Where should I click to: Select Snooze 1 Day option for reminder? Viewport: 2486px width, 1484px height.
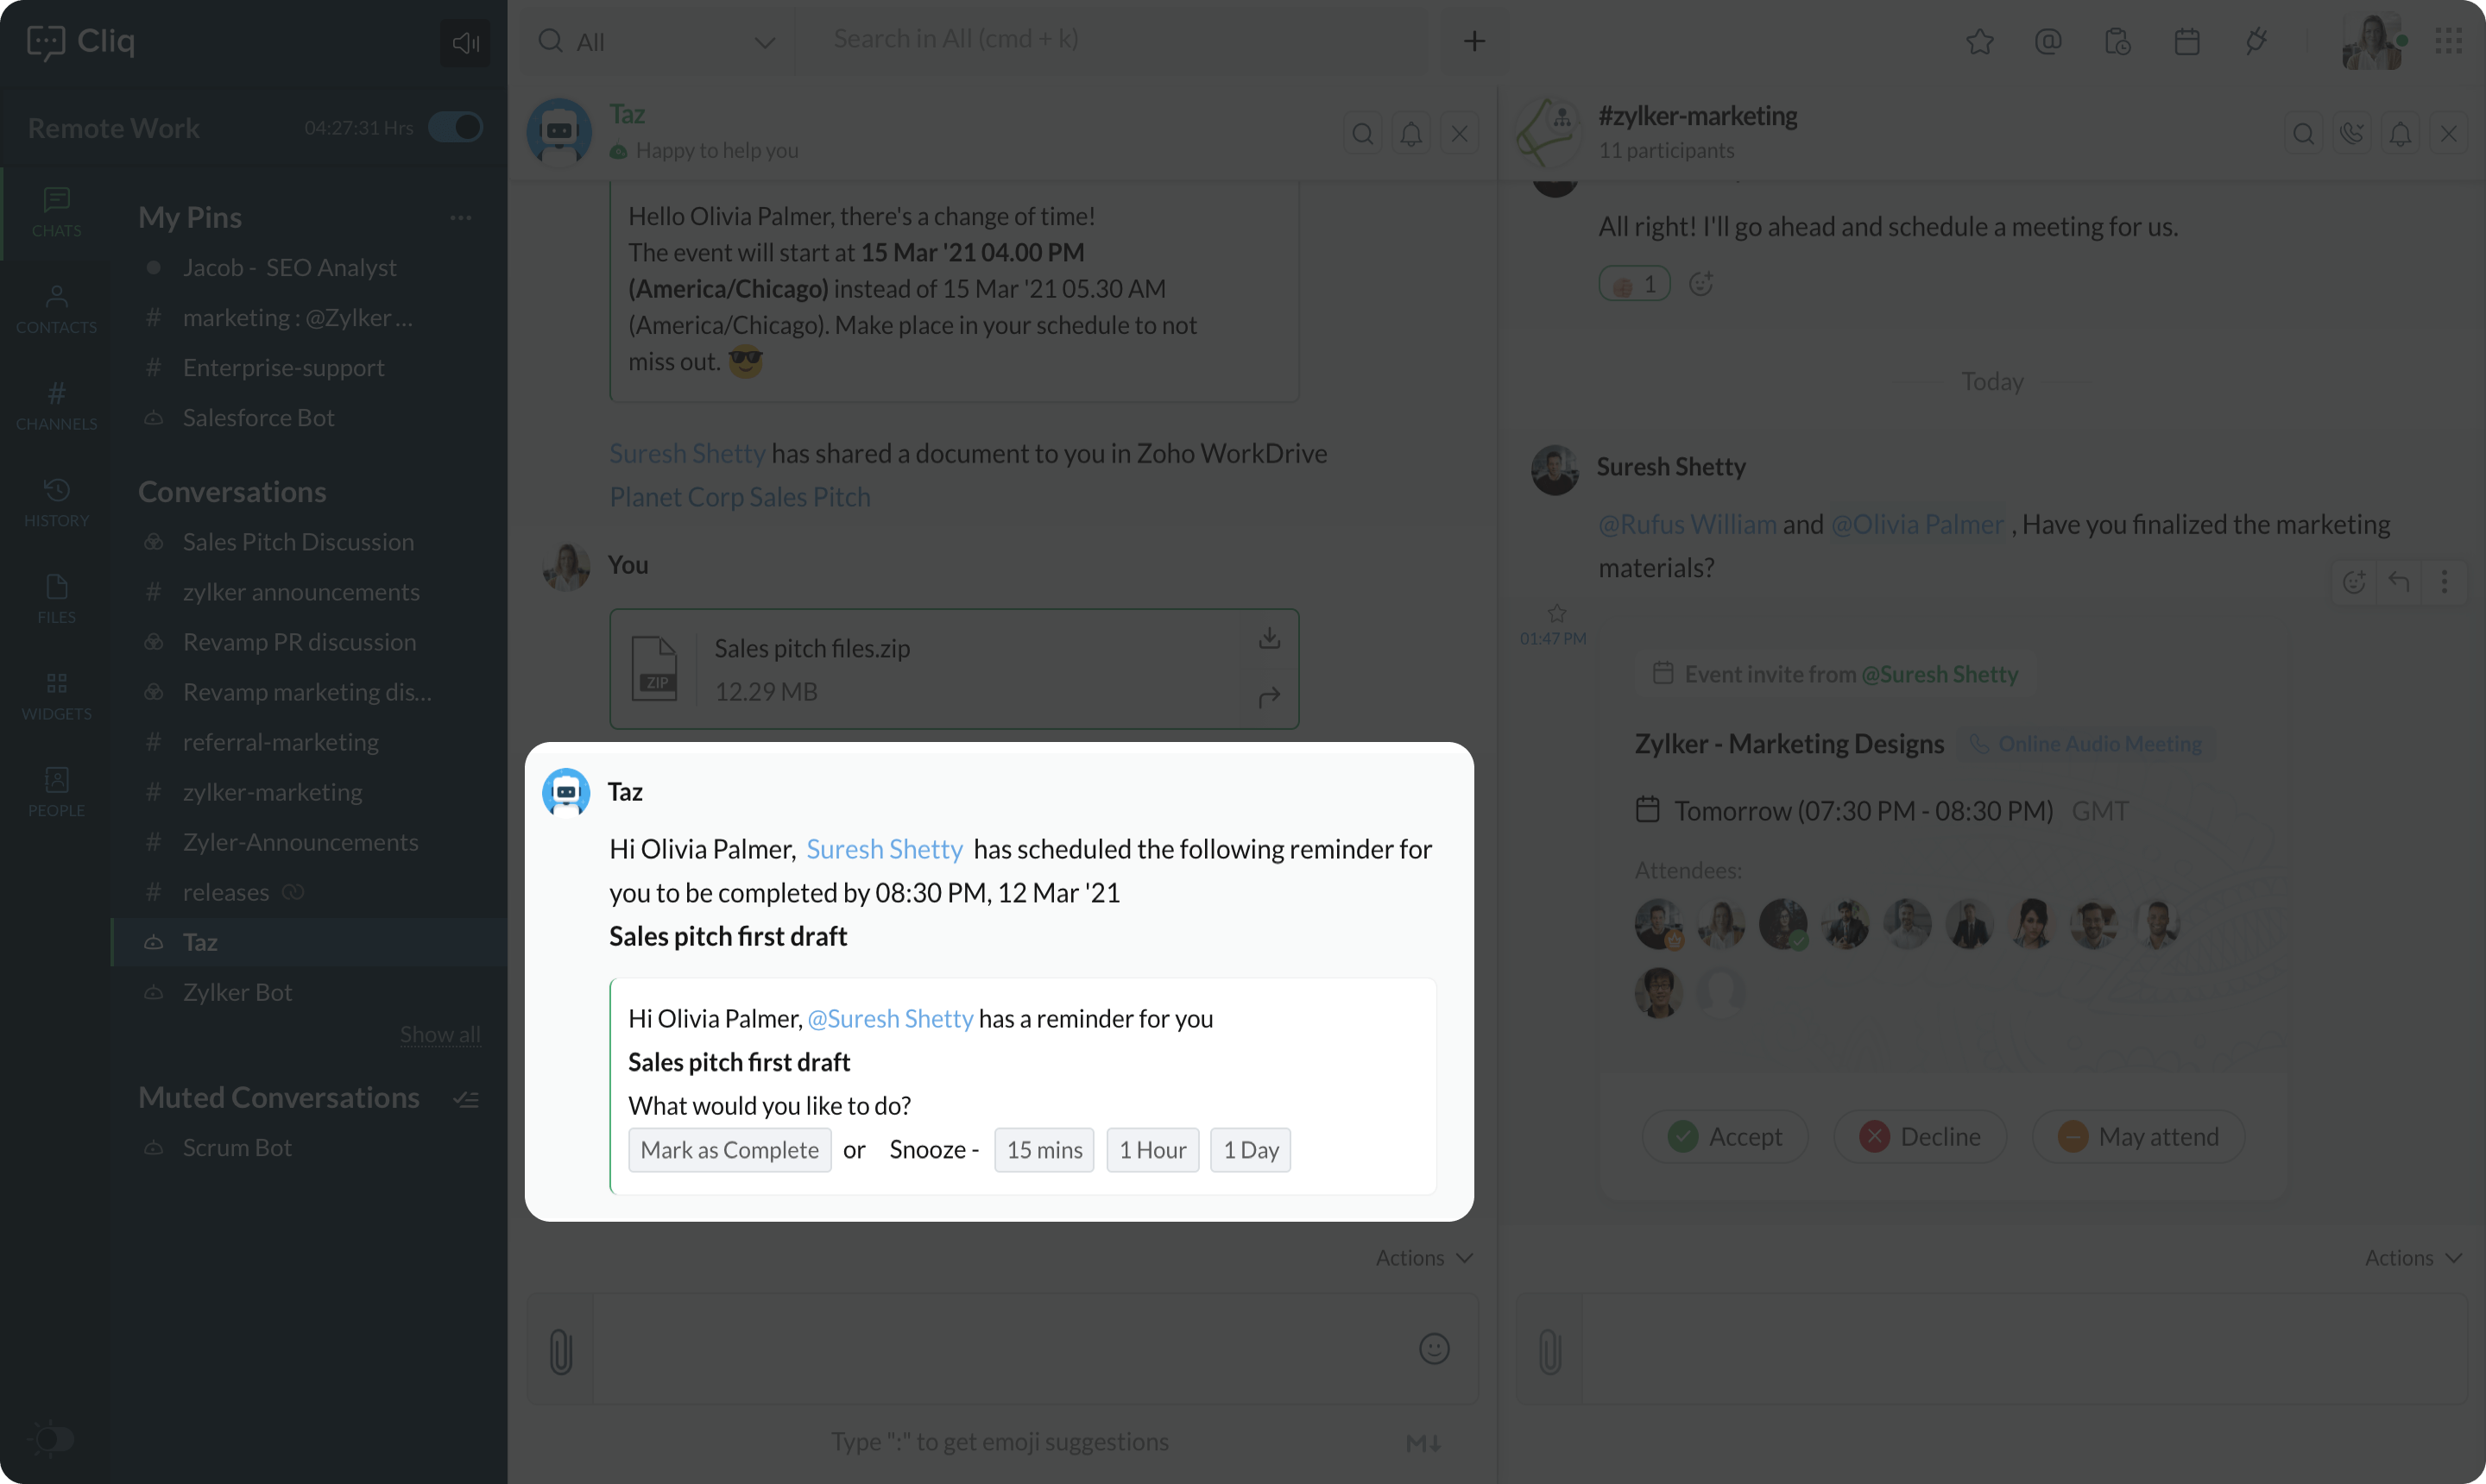[1249, 1148]
